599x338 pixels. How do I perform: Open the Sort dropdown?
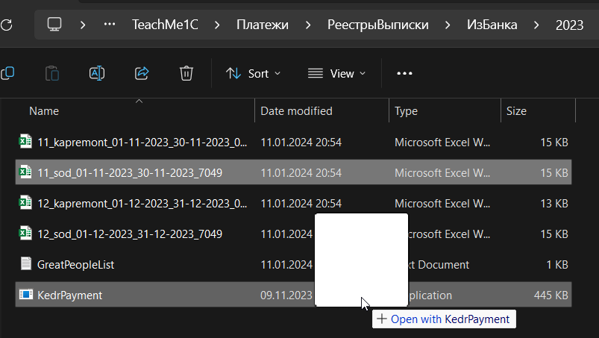(x=254, y=73)
